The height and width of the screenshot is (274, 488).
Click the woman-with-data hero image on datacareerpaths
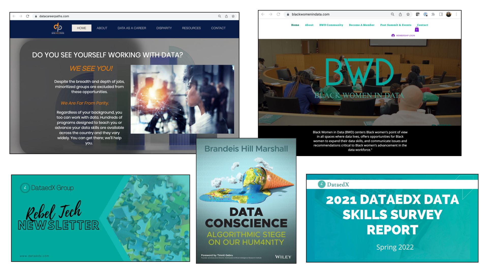(x=182, y=99)
